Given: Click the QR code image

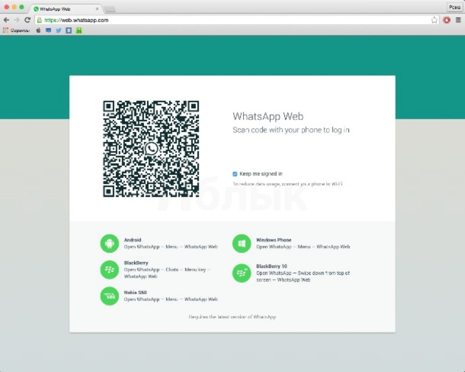Looking at the screenshot, I should [x=151, y=148].
